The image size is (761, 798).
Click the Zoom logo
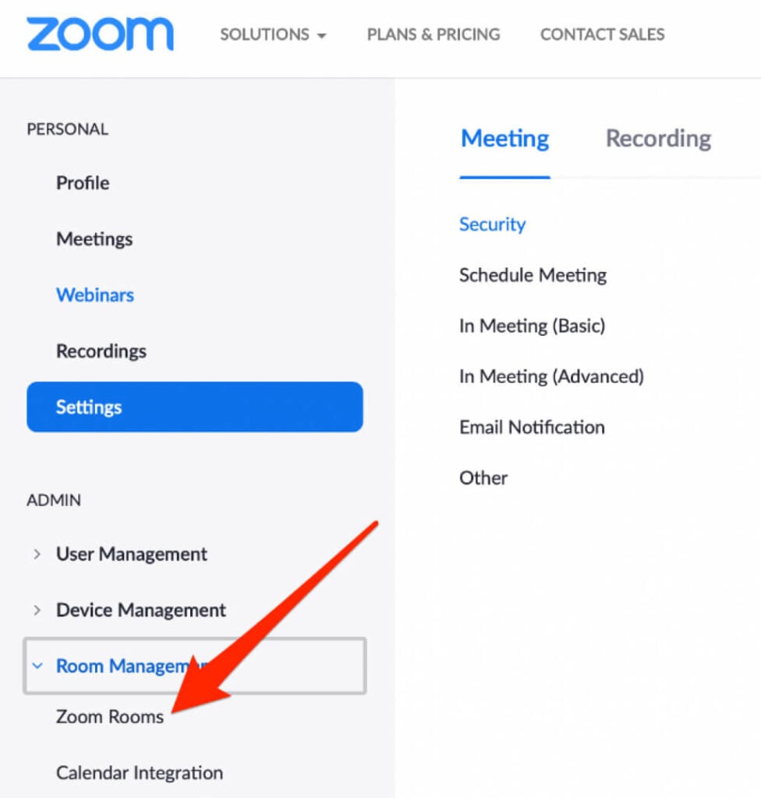[x=100, y=34]
